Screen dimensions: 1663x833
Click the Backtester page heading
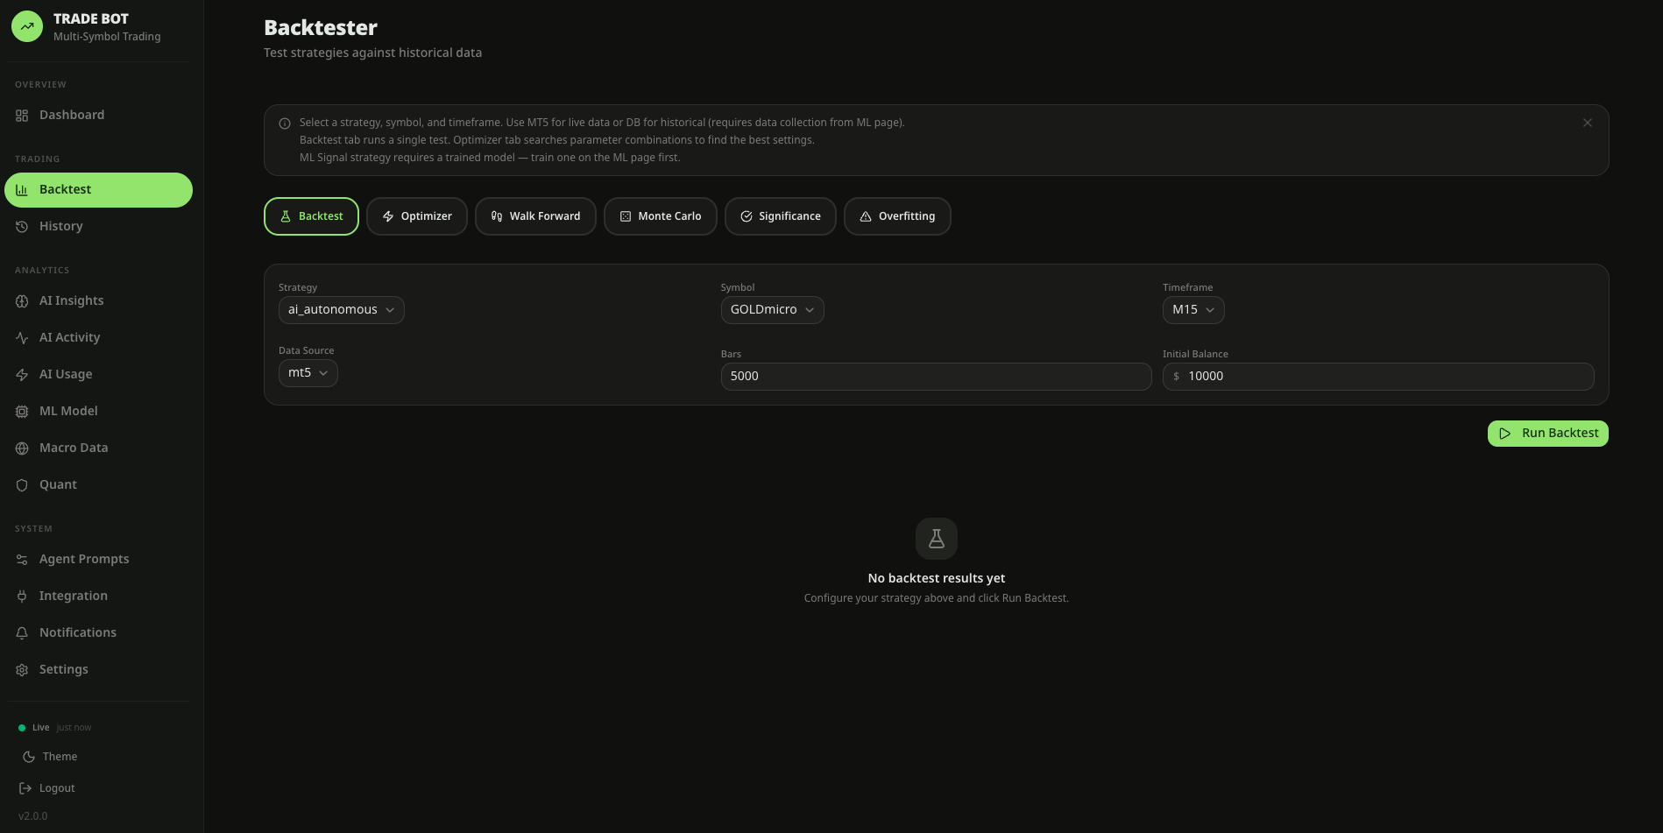(321, 28)
